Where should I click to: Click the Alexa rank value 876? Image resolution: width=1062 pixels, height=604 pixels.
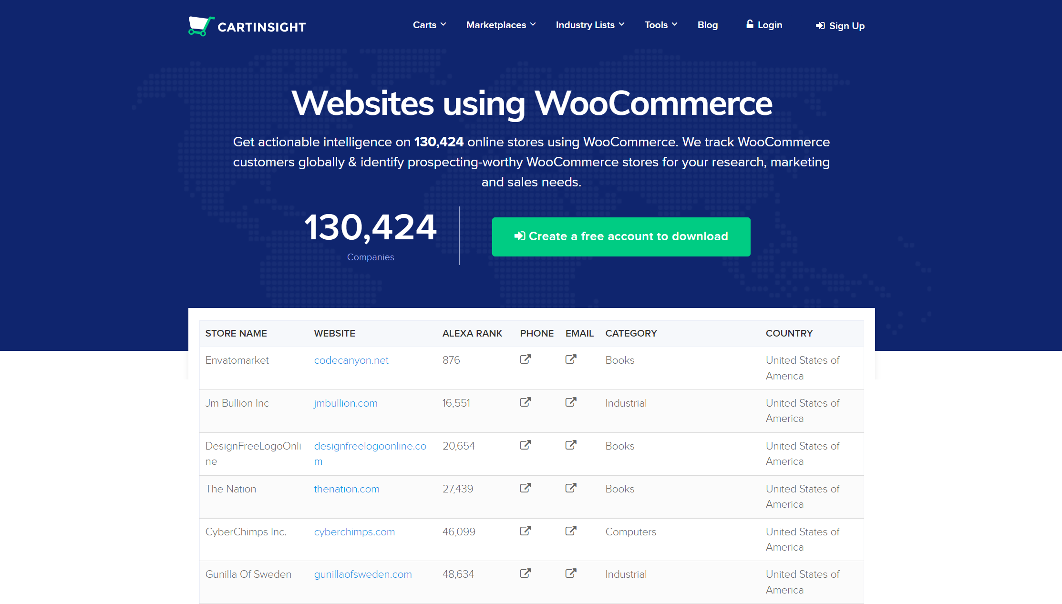pos(451,360)
